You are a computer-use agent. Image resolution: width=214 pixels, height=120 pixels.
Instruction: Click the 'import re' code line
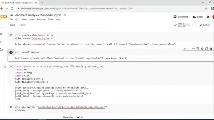21,70
